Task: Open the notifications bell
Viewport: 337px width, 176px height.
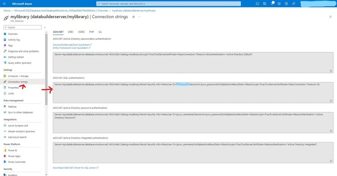Action: (272, 3)
